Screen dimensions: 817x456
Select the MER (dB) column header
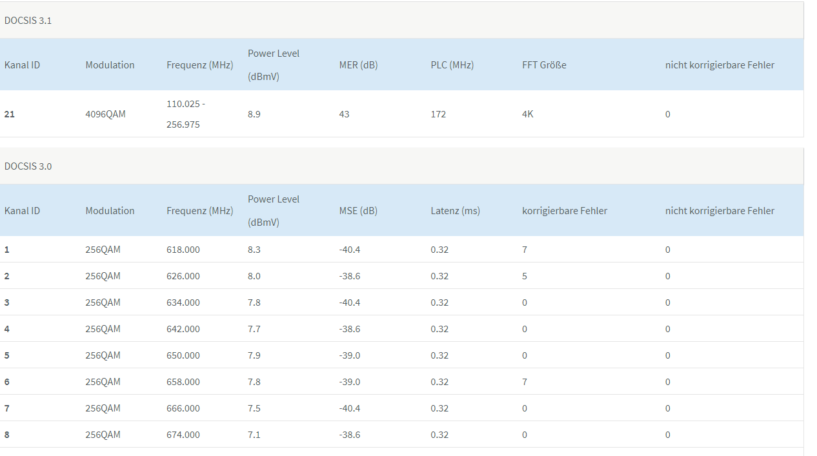[358, 65]
